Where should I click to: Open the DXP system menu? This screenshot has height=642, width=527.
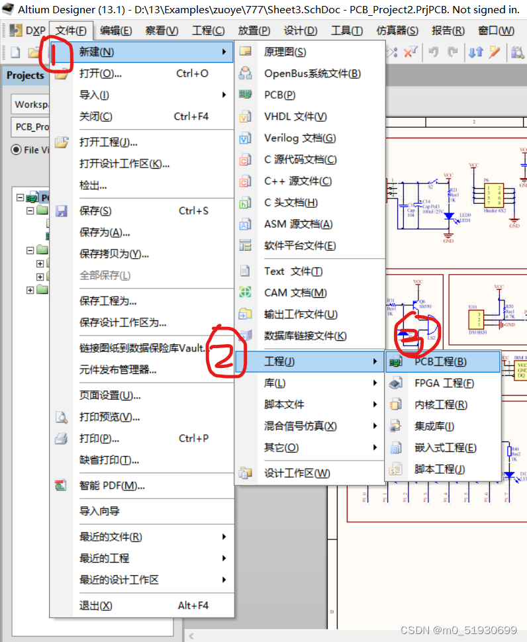[x=27, y=30]
